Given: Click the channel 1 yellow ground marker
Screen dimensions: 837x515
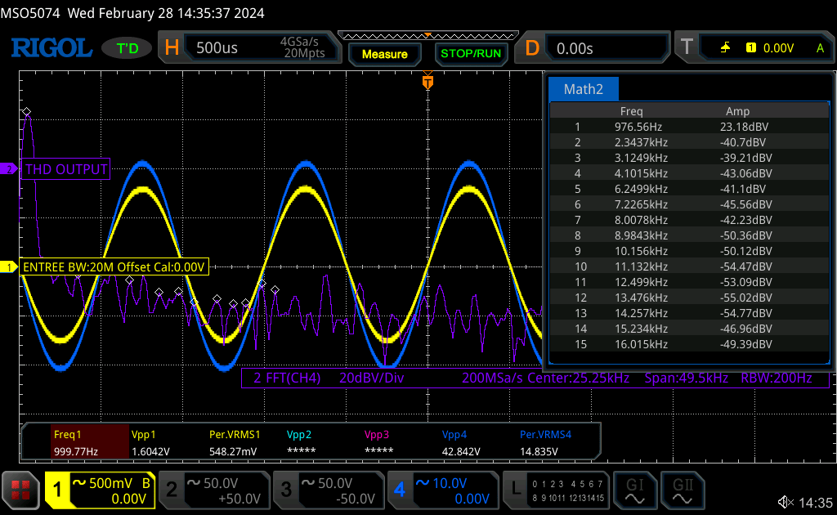Looking at the screenshot, I should click(x=8, y=266).
